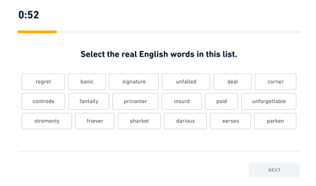316x186 pixels.
Task: Choose the 'poid' word tile
Action: click(x=222, y=102)
